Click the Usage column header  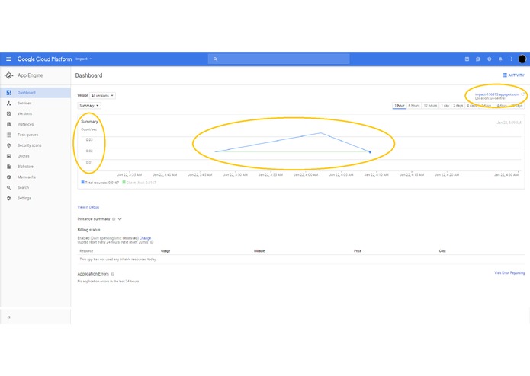tap(165, 251)
